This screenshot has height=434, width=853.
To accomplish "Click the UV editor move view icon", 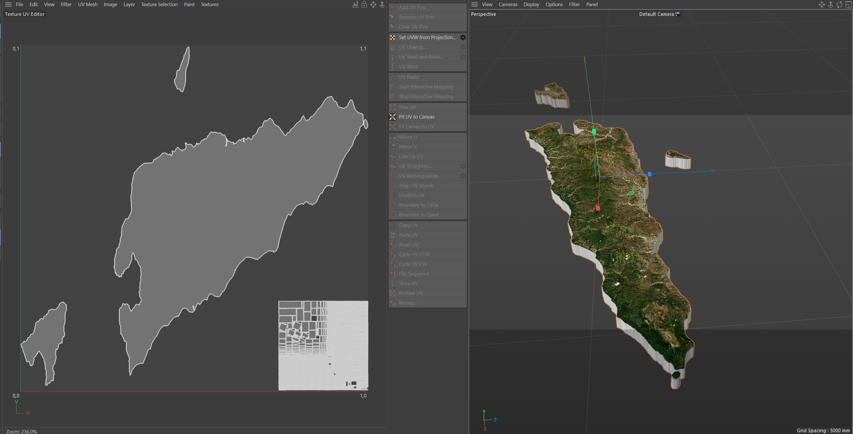I will point(373,4).
